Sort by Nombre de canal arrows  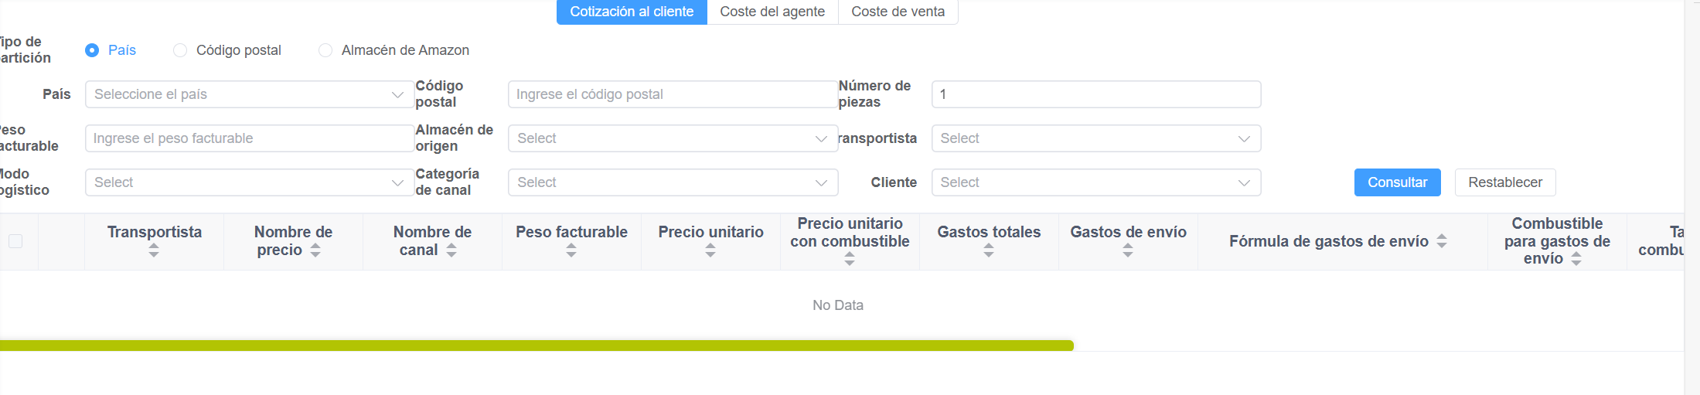(451, 250)
